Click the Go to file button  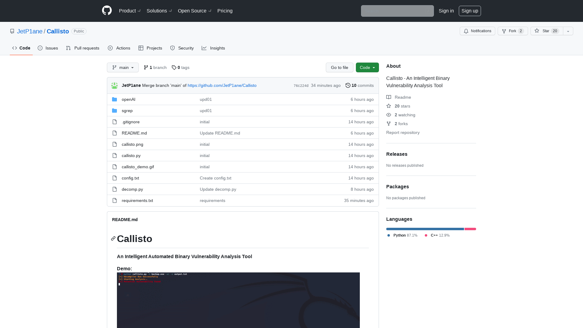[x=339, y=67]
